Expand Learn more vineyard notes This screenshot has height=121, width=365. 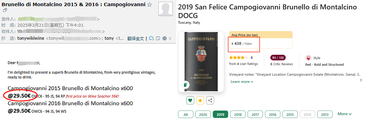242,82
